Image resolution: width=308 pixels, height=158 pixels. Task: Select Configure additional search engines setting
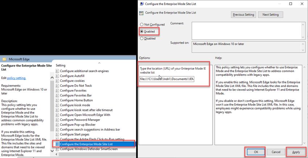click(x=84, y=71)
